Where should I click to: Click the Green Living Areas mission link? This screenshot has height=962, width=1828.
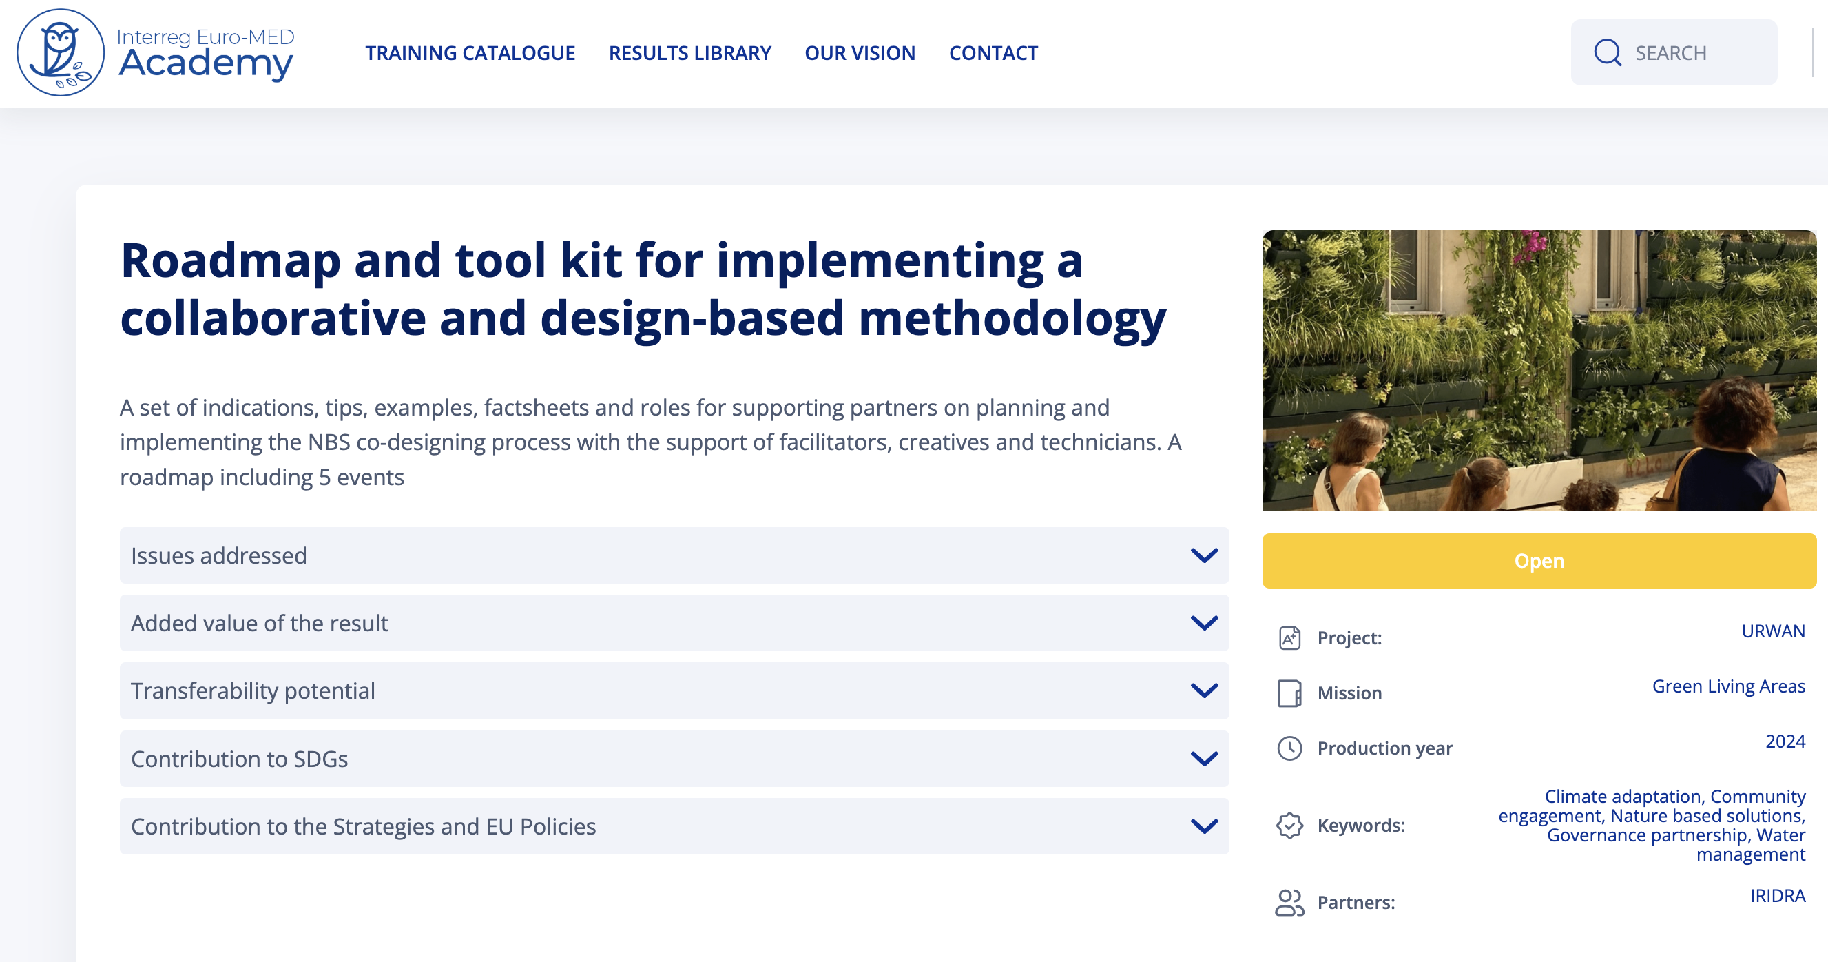click(1728, 686)
